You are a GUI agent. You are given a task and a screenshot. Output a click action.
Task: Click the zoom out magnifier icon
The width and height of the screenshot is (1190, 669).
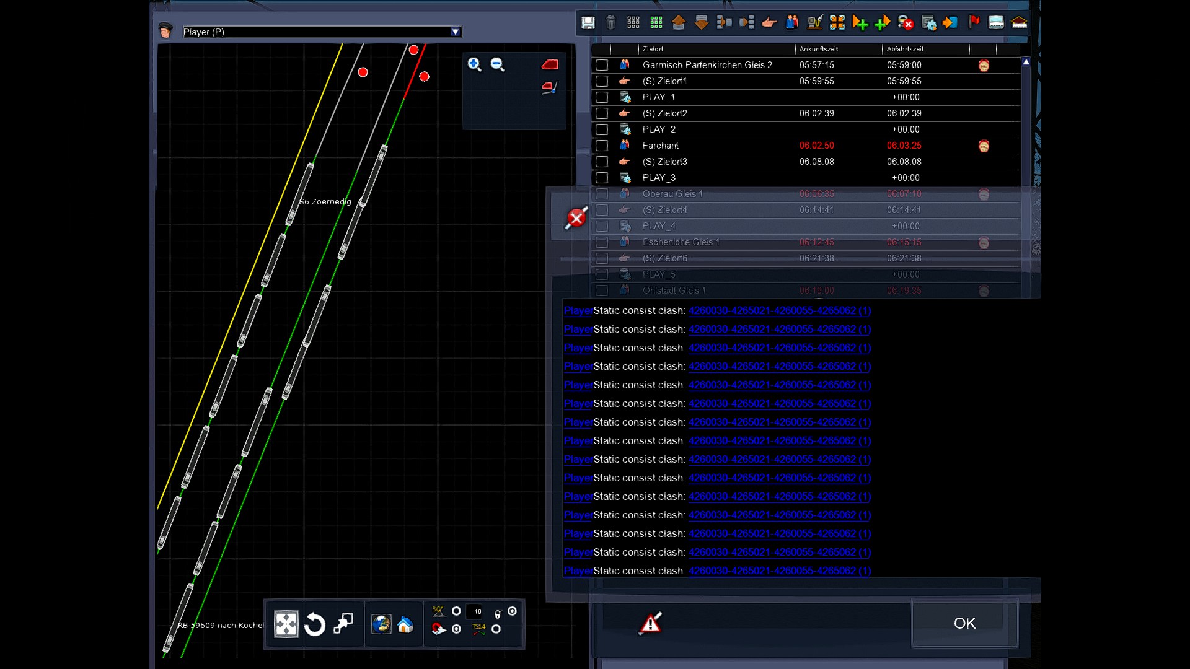click(498, 64)
